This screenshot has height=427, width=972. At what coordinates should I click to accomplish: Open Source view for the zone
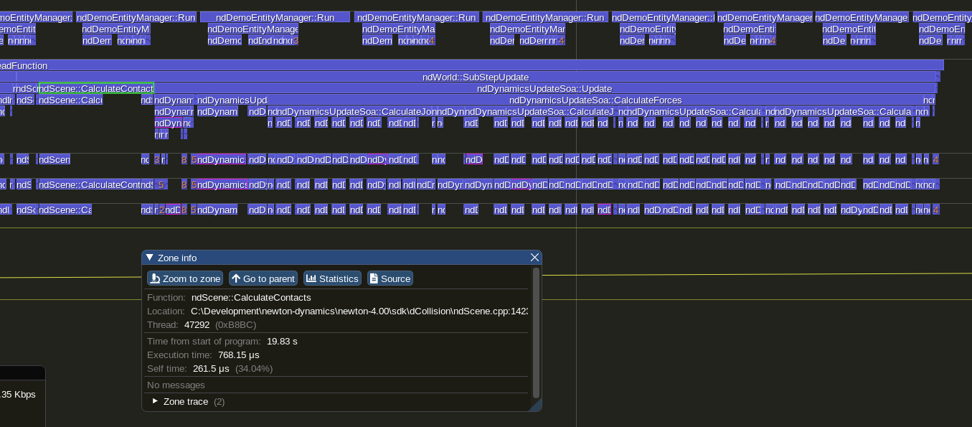coord(390,278)
